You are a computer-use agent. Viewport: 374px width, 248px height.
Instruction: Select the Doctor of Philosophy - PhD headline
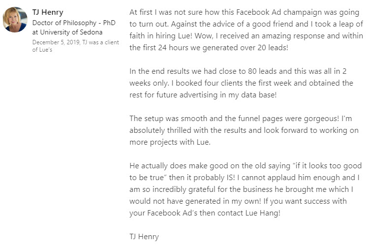[74, 23]
